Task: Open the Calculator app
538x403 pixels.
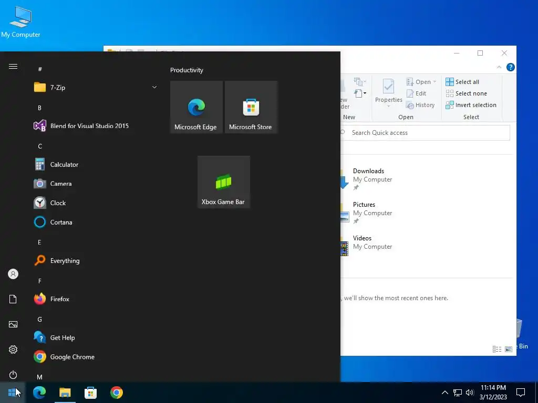Action: click(96, 164)
